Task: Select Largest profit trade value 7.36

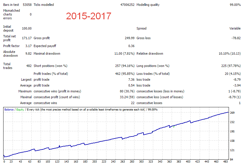Action: coord(131,80)
